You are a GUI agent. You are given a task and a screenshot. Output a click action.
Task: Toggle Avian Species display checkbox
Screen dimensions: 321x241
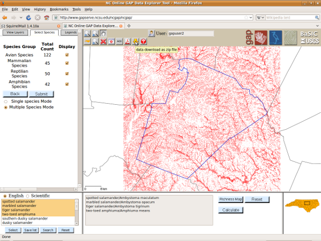coord(67,55)
